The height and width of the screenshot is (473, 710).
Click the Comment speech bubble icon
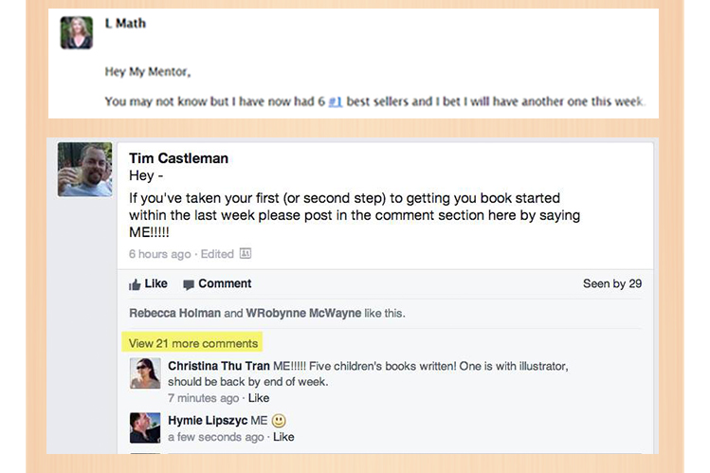[189, 284]
